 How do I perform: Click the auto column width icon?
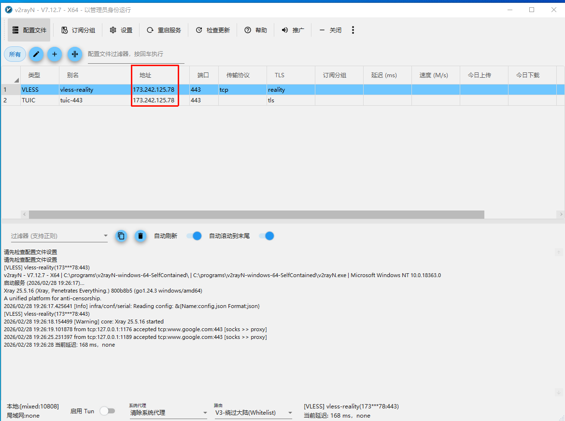74,55
